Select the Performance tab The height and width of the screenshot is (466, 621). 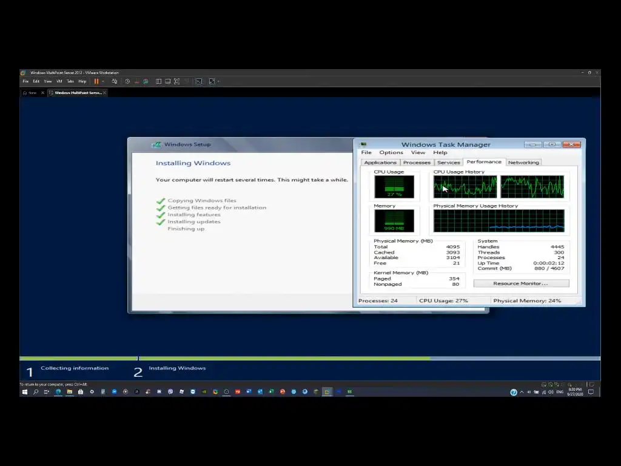[484, 161]
